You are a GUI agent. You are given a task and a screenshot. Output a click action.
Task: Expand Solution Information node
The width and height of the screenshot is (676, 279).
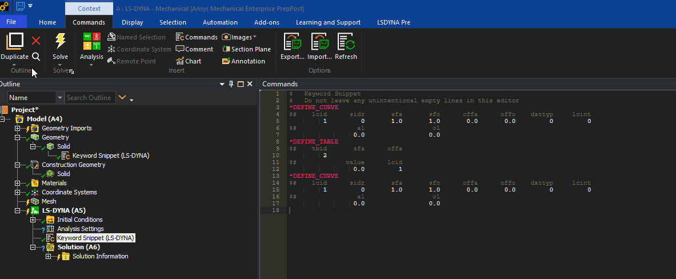48,257
